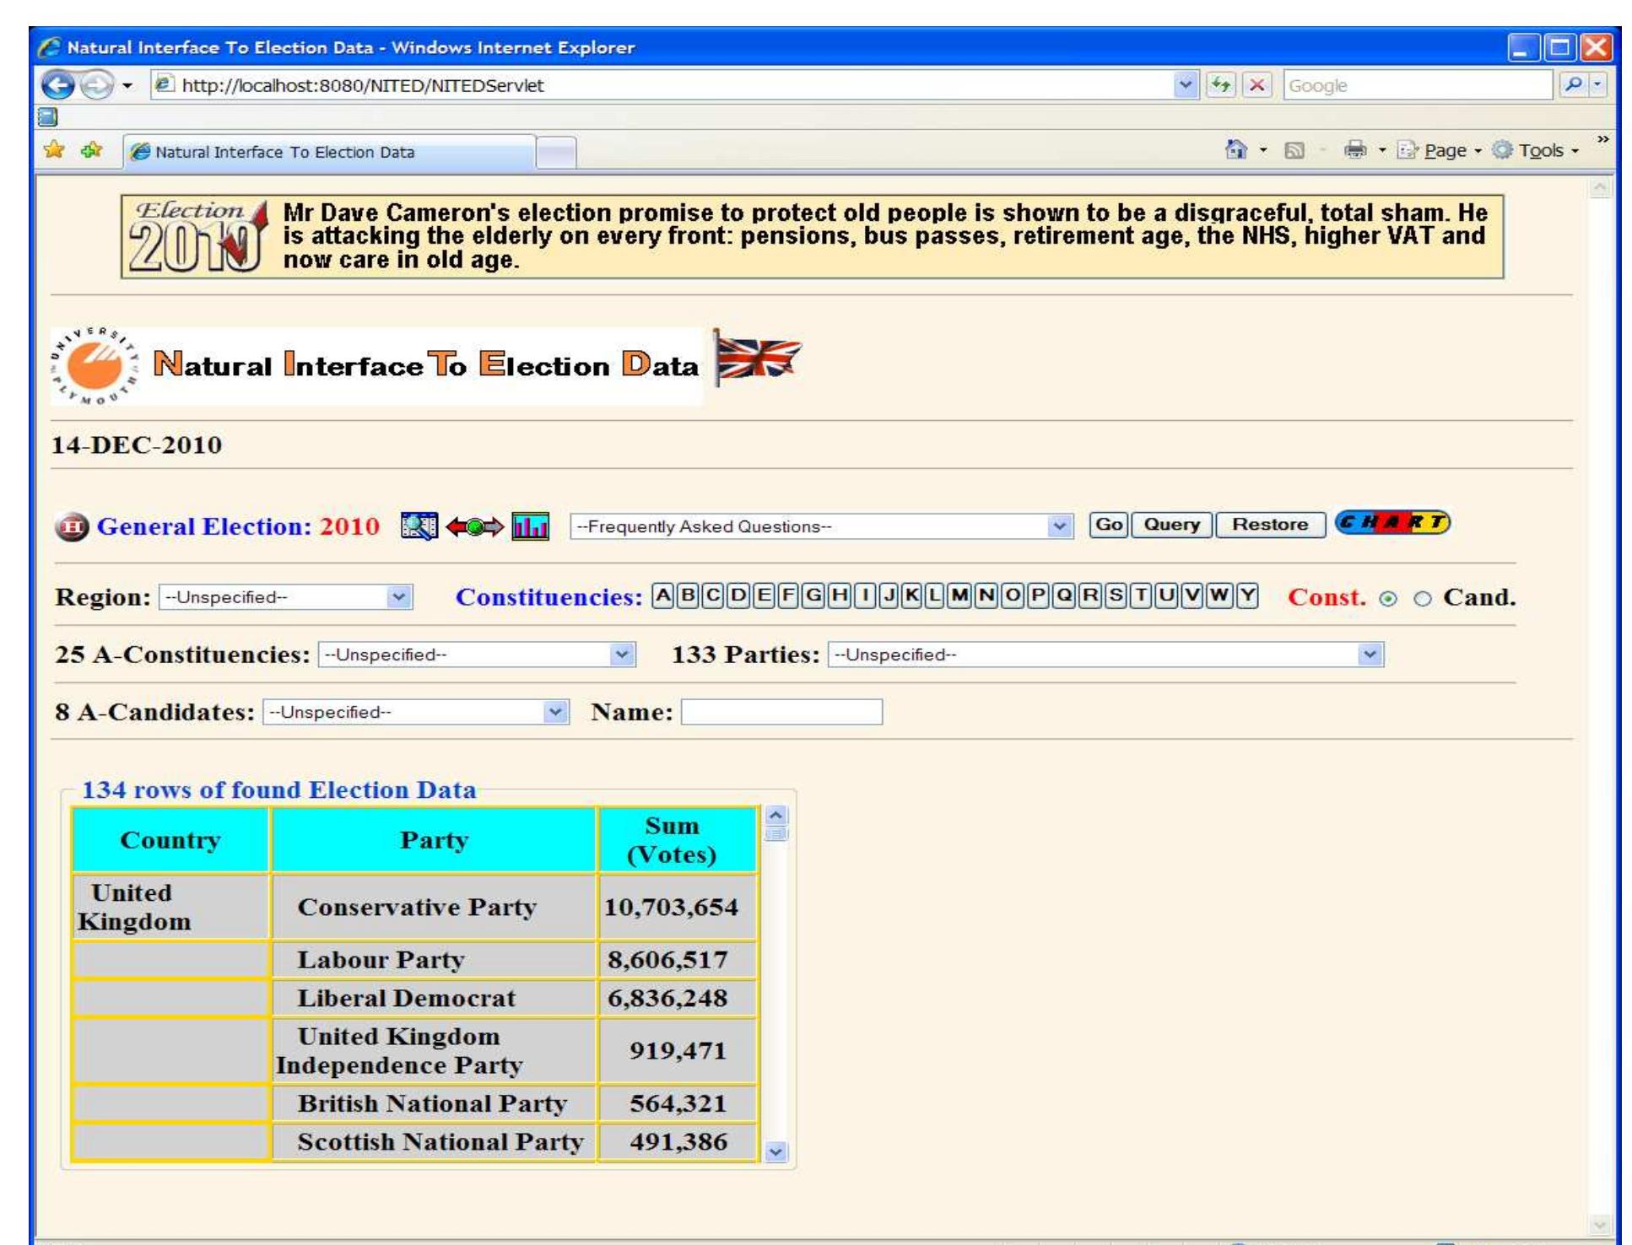The height and width of the screenshot is (1245, 1632).
Task: Open the Page menu
Action: pos(1440,151)
